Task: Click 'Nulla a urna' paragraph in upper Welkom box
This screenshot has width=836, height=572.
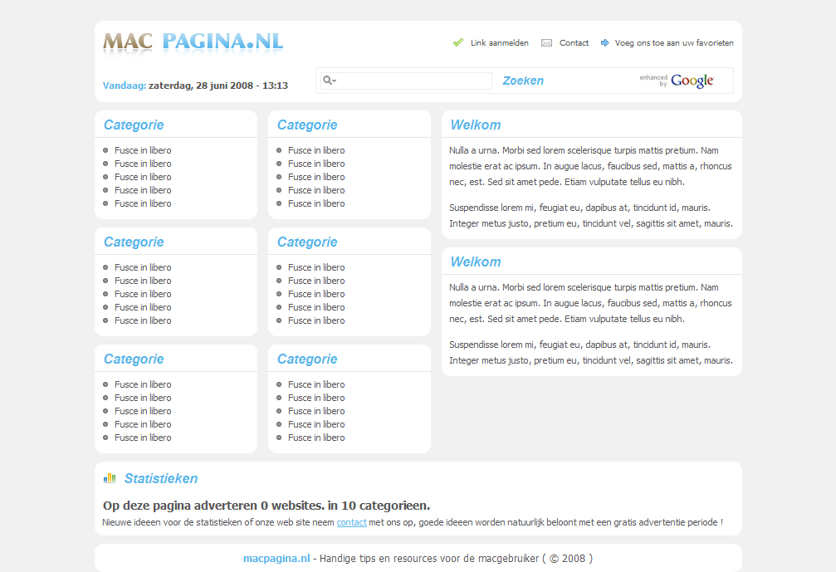Action: click(x=590, y=166)
